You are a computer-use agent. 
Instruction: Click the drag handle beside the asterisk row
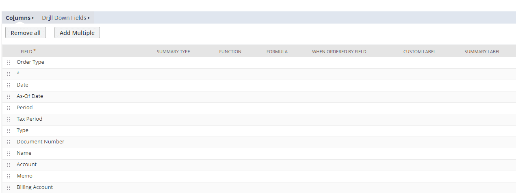[9, 74]
